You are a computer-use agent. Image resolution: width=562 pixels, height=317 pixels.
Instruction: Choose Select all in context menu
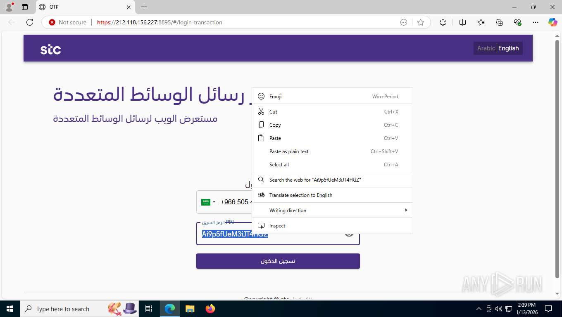click(x=332, y=165)
